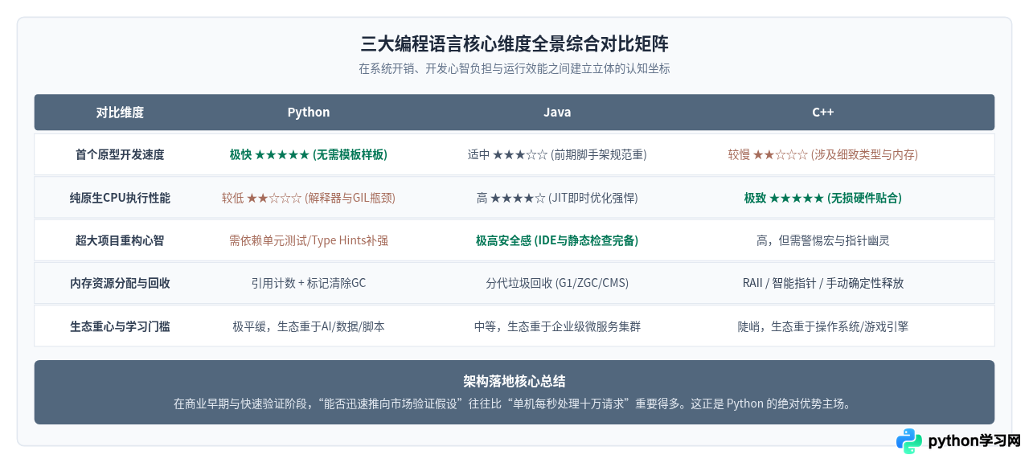The image size is (1029, 463).
Task: Click the cell 分代垃圾回收 (G1/ZGC/CMS)
Action: tap(557, 283)
